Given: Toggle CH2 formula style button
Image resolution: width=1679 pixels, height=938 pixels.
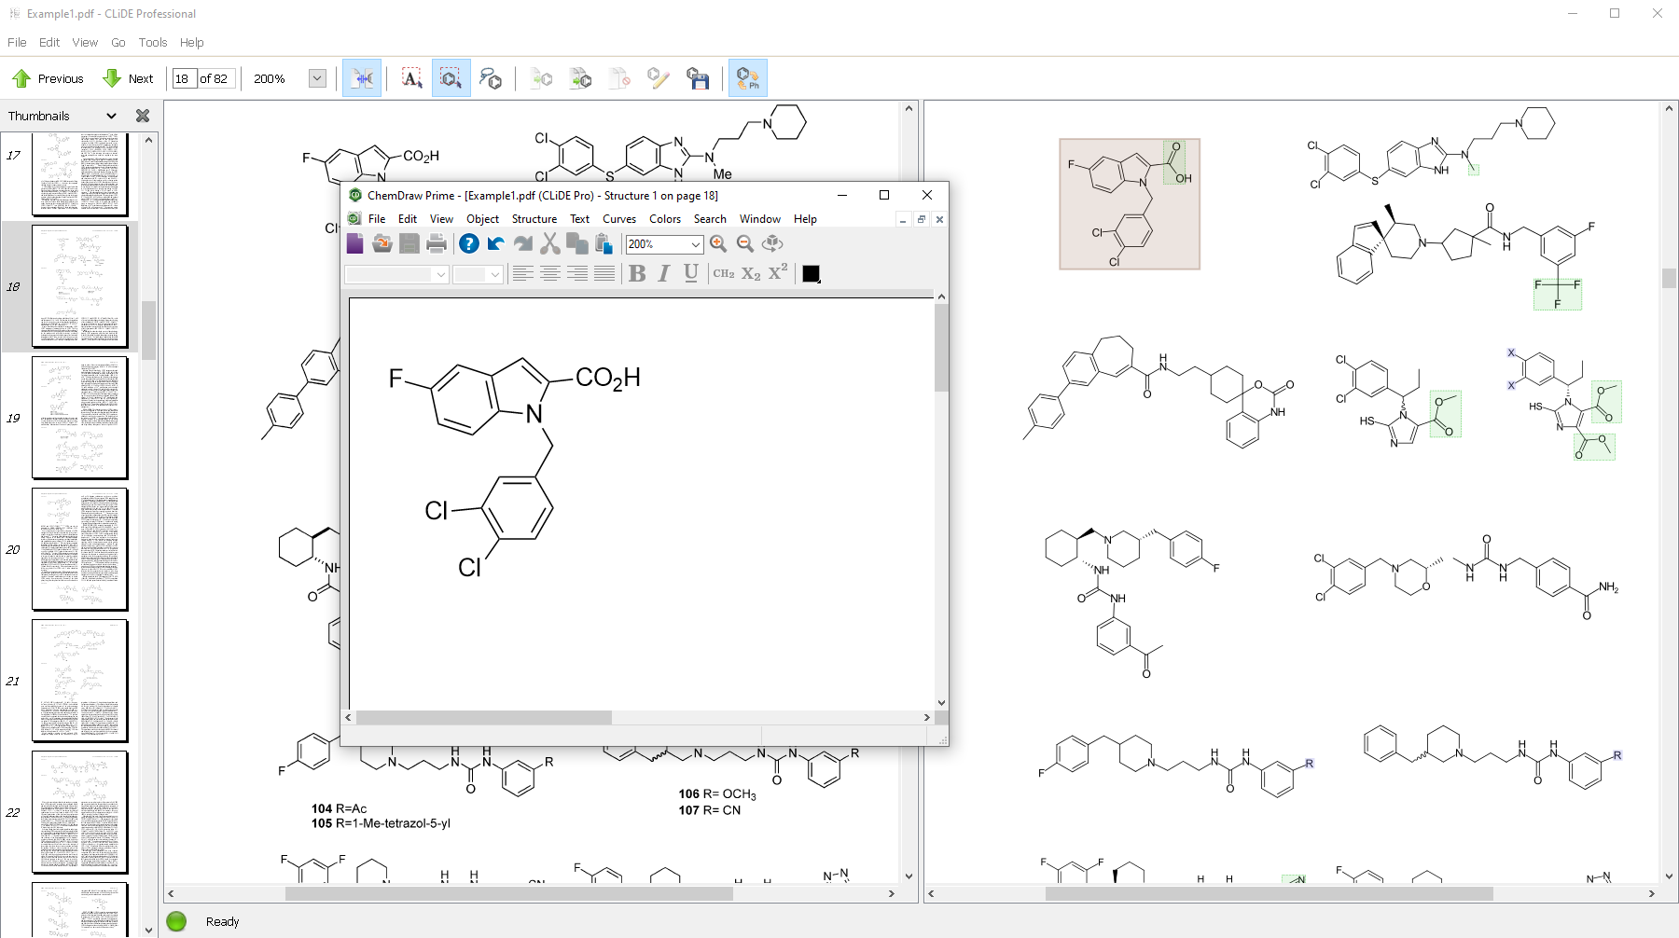Looking at the screenshot, I should tap(724, 273).
